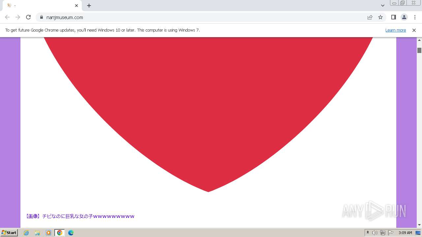Open the Chrome profile menu
422x237 pixels.
[x=404, y=17]
